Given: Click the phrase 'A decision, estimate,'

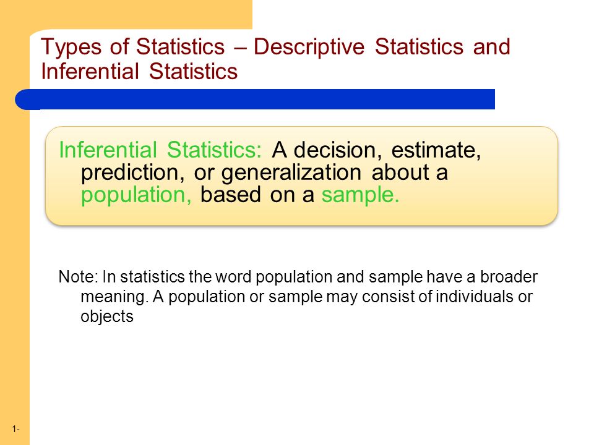Looking at the screenshot, I should tap(376, 150).
